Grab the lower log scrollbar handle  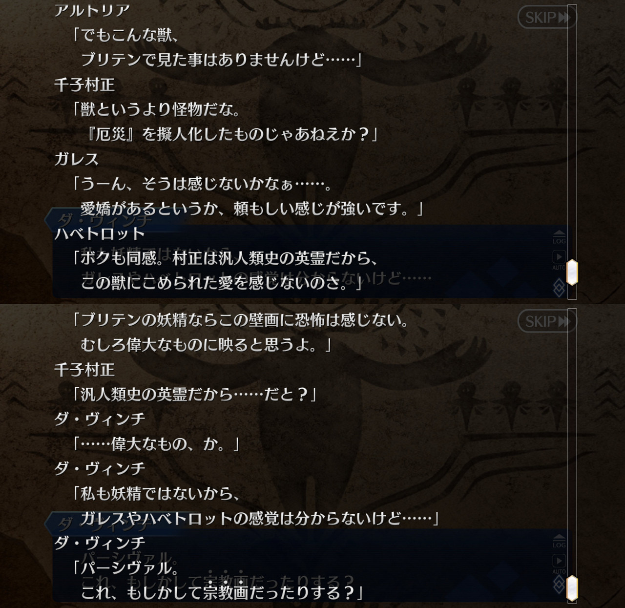(x=572, y=588)
